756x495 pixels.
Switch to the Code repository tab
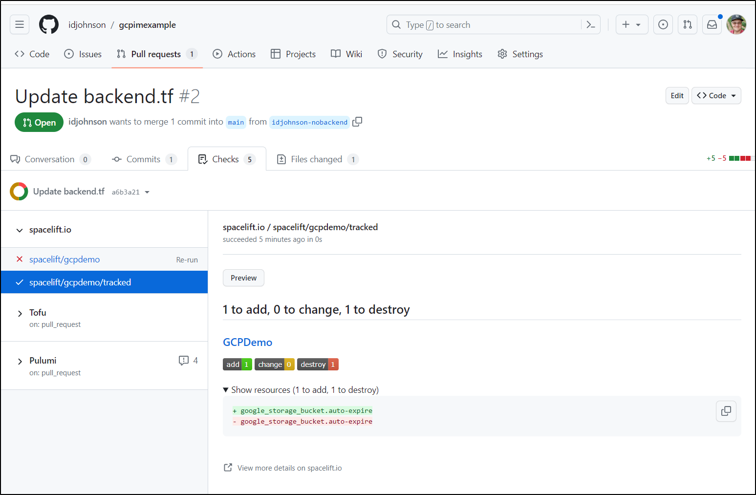coord(32,54)
